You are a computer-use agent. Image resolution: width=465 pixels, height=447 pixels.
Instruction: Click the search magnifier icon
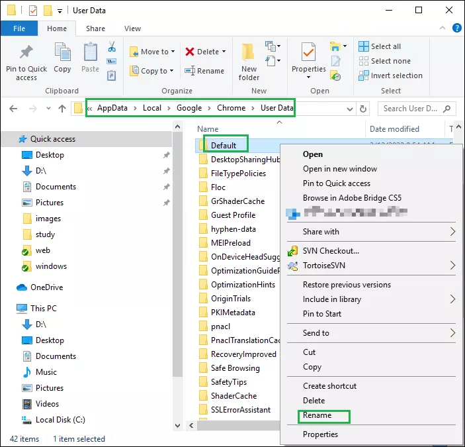click(447, 109)
